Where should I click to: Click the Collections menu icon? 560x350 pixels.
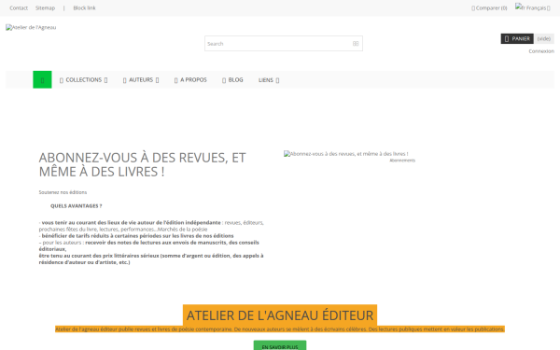(62, 80)
